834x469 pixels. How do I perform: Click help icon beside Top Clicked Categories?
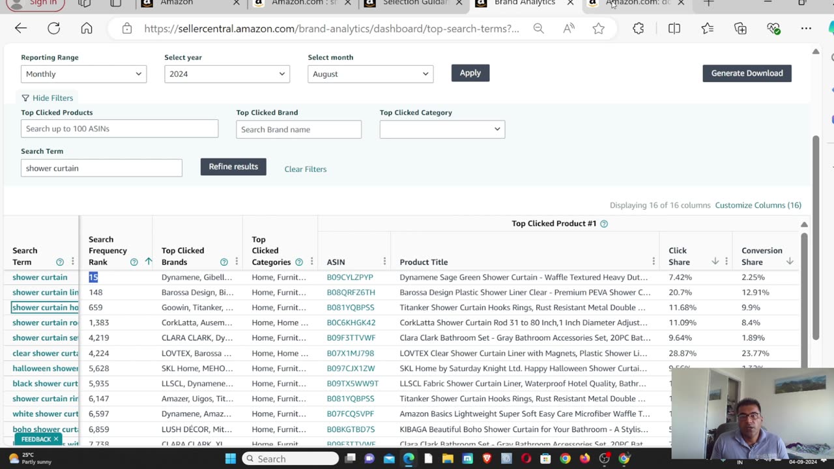(299, 262)
